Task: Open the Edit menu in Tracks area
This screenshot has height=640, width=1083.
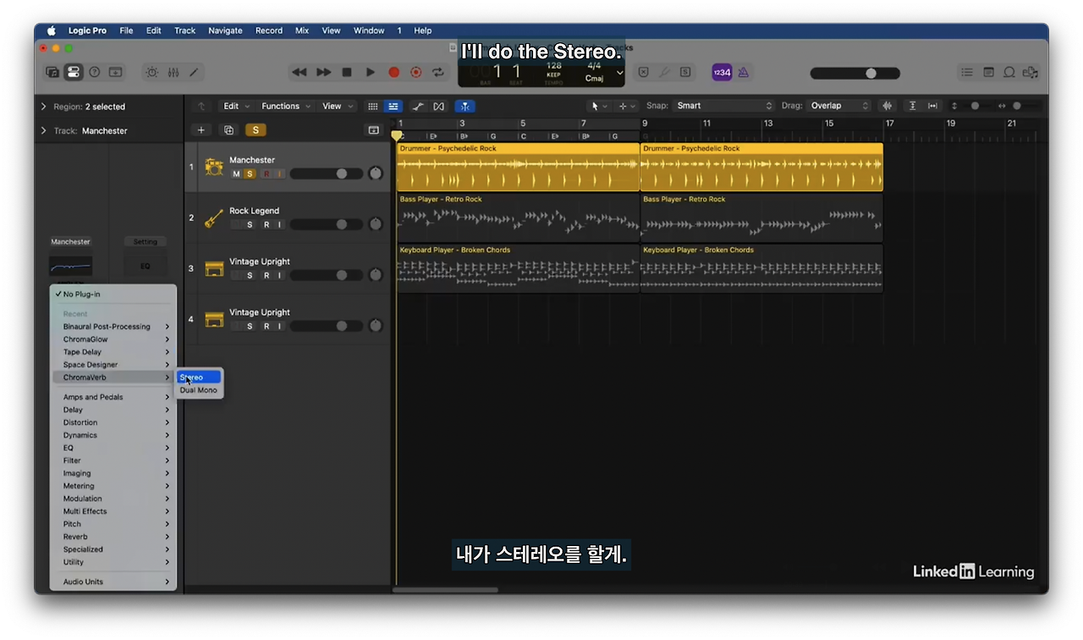Action: [236, 106]
